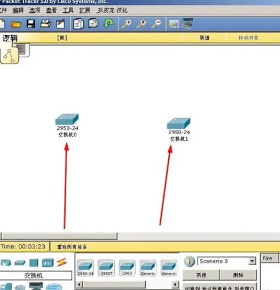Open the custom devices dialog icon
The height and width of the screenshot is (290, 280).
pos(187,24)
